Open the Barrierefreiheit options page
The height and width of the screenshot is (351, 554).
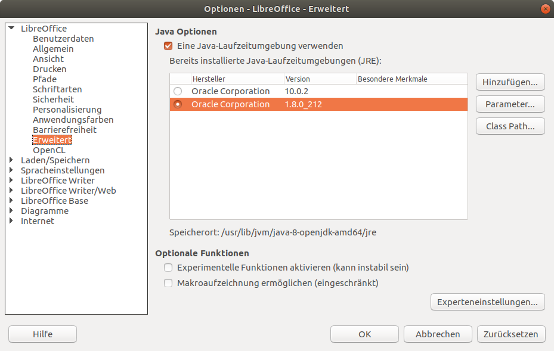point(64,130)
